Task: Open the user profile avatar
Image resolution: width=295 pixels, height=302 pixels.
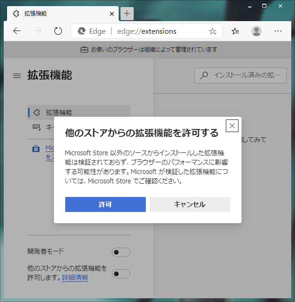Action: click(x=256, y=31)
